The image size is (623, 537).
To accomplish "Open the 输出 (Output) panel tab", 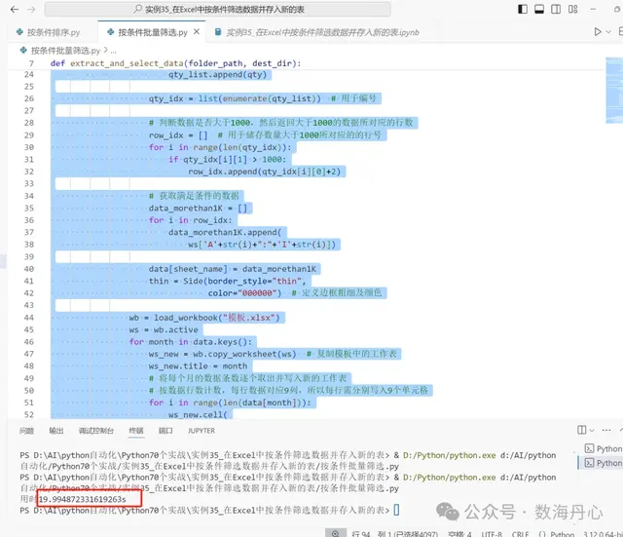I will coord(56,431).
